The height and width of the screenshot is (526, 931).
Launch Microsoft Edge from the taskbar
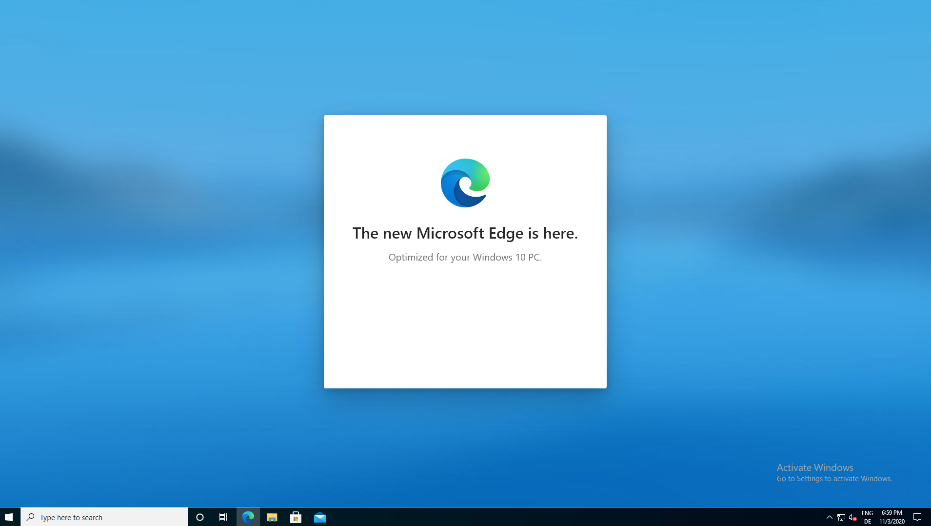[x=248, y=517]
